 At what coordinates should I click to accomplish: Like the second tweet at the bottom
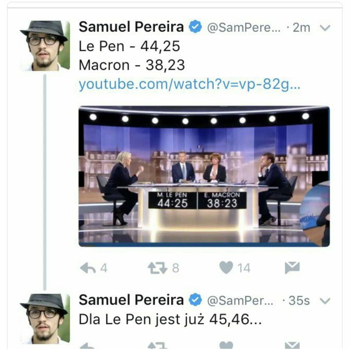pyautogui.click(x=226, y=346)
